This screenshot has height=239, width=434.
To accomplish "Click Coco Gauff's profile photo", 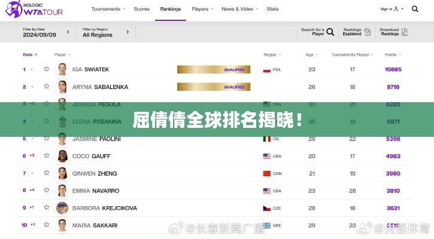I will (62, 156).
